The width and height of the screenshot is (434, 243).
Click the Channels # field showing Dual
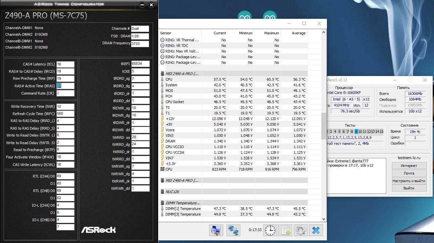pos(140,29)
